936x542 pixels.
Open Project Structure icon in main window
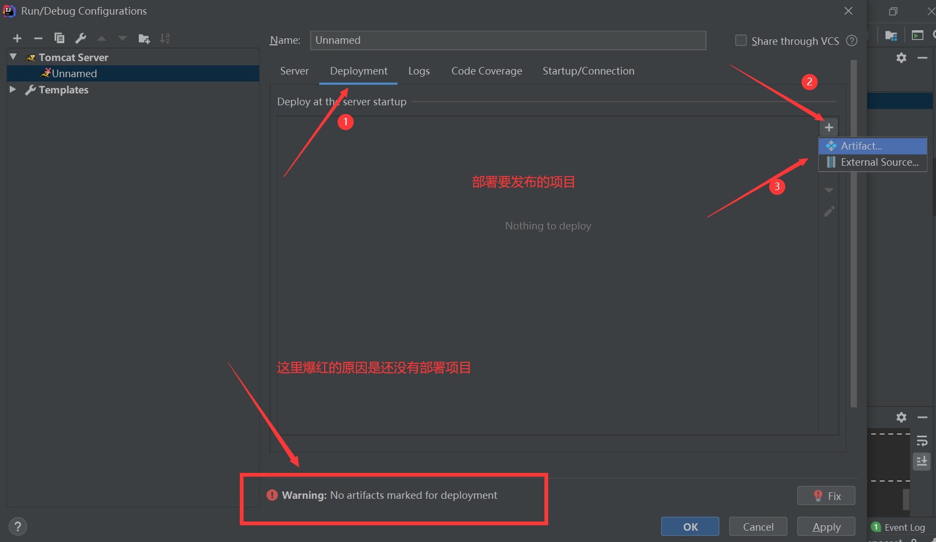(891, 36)
